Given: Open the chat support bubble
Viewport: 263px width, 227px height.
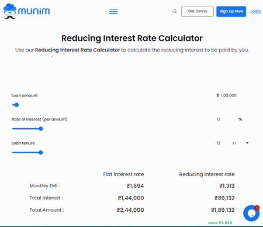Looking at the screenshot, I should click(x=251, y=214).
